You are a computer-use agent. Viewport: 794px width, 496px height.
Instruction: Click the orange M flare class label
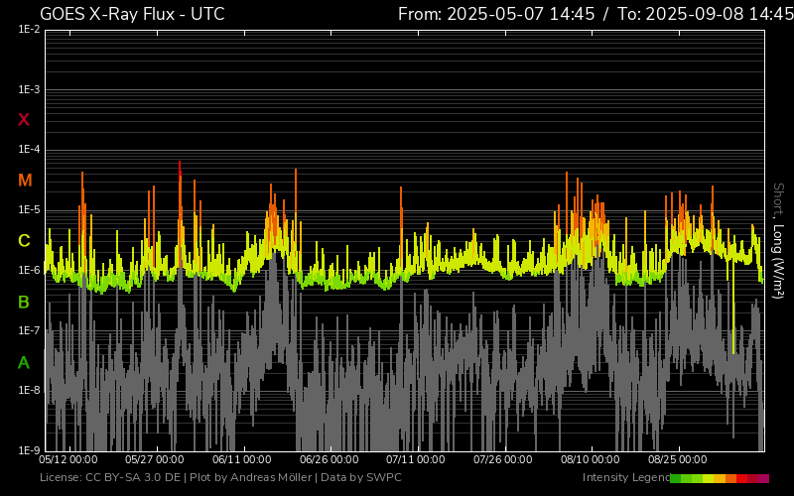point(25,181)
